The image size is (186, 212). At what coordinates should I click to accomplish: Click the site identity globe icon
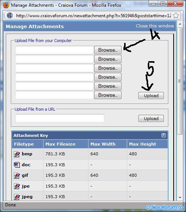[x=10, y=15]
